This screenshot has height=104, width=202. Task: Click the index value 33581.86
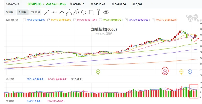pos(34,4)
